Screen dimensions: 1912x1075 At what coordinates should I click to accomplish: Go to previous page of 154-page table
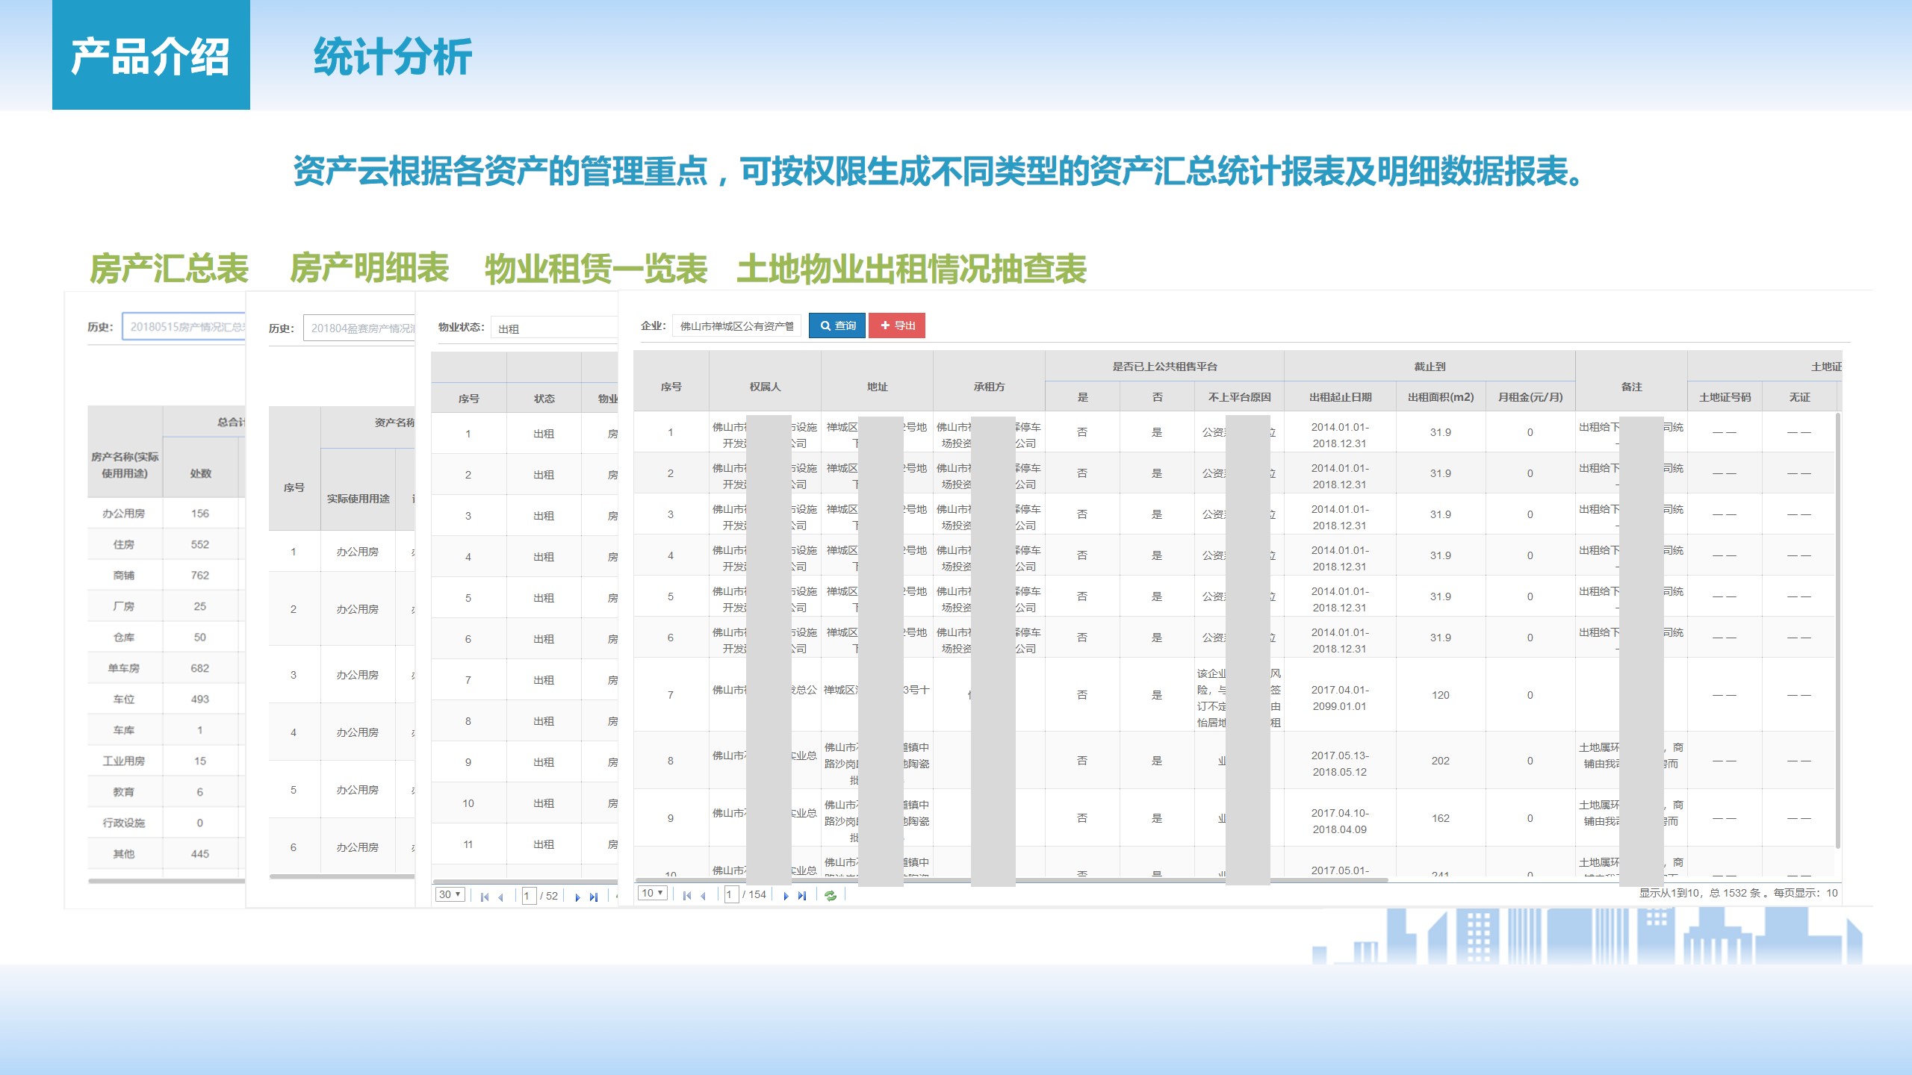click(703, 895)
